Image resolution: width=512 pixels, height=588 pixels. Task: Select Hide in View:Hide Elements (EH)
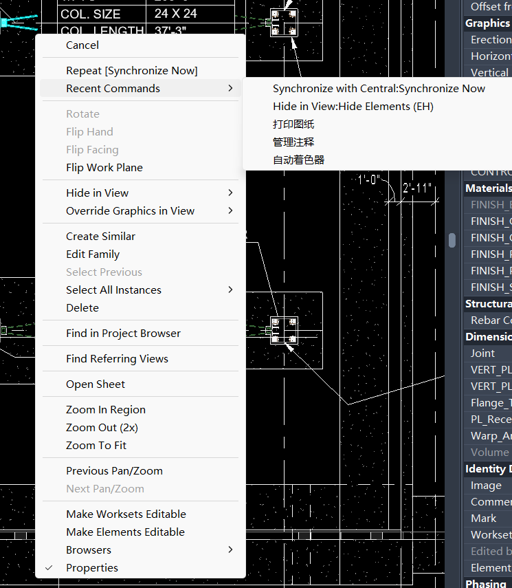point(353,107)
